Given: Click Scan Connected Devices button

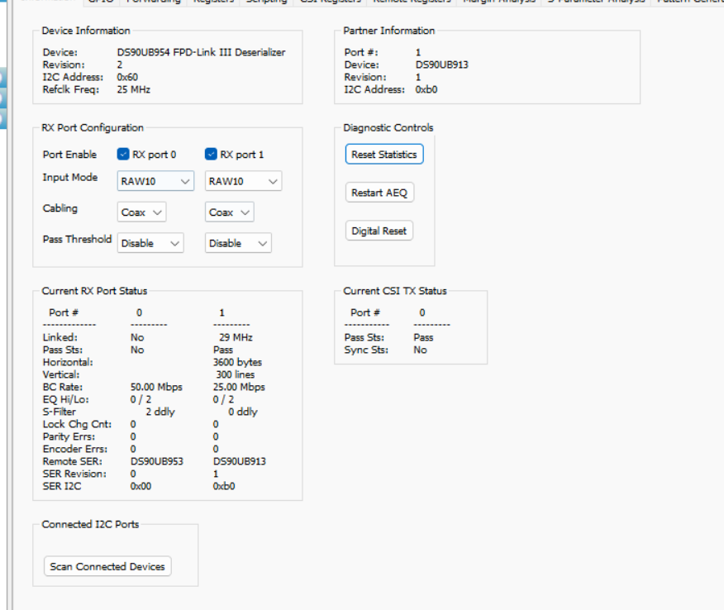Looking at the screenshot, I should pos(107,566).
